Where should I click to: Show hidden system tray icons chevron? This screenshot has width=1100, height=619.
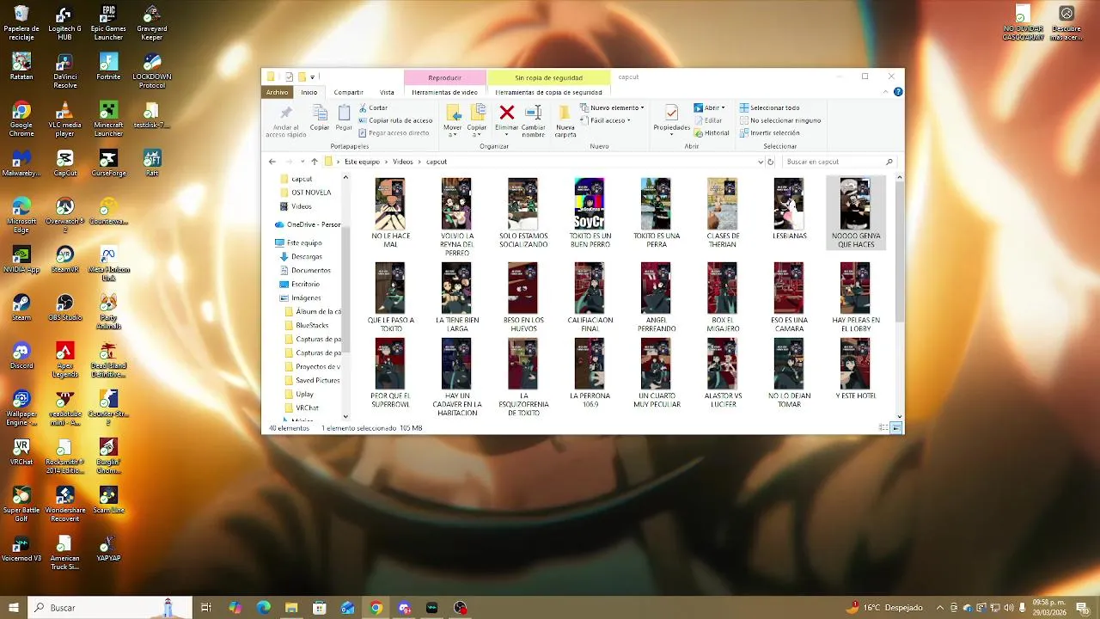[939, 608]
